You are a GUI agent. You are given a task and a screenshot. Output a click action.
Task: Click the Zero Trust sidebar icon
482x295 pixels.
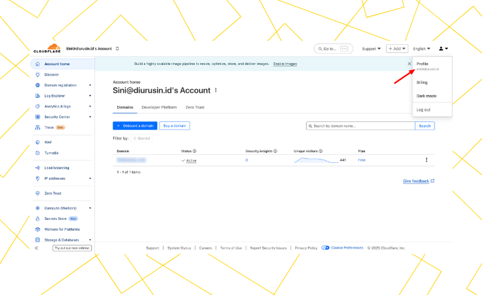pyautogui.click(x=37, y=193)
